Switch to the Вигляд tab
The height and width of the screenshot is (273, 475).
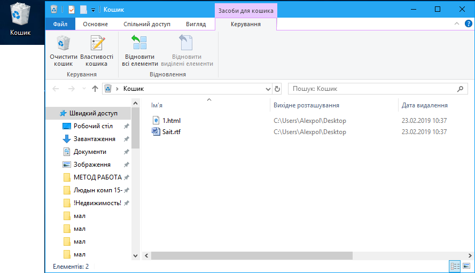click(196, 24)
